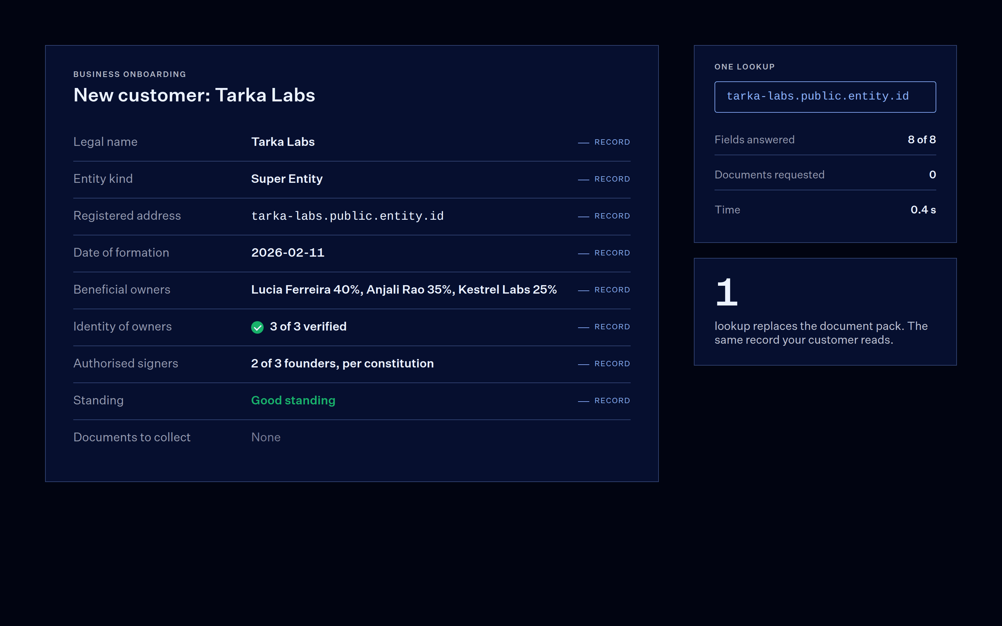
Task: Click the 'Authorised signers' label
Action: pyautogui.click(x=126, y=363)
